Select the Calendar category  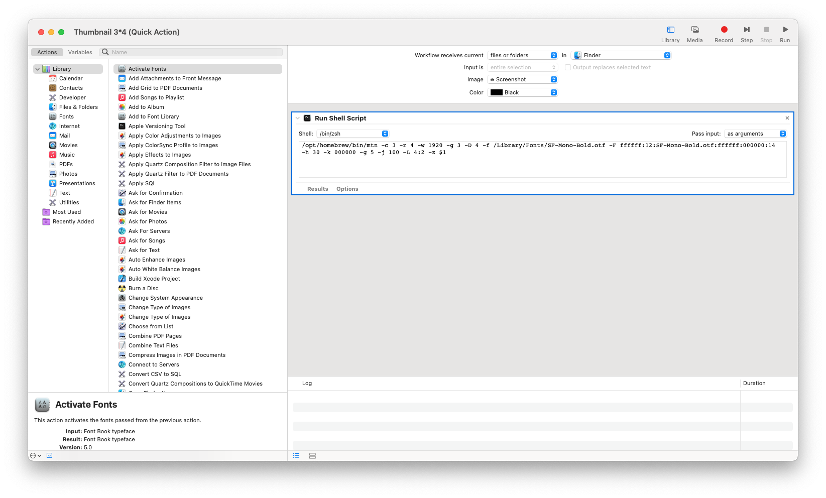[x=71, y=78]
